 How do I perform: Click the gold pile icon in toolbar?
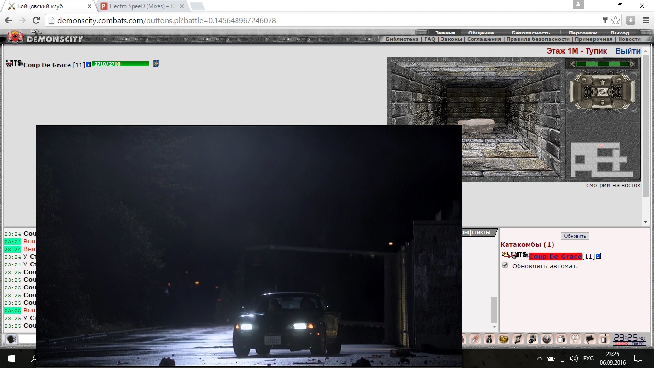tap(504, 339)
